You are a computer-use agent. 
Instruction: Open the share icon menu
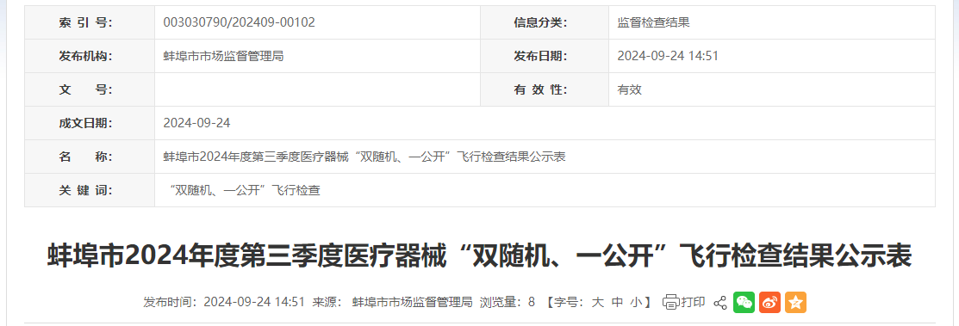tap(720, 302)
